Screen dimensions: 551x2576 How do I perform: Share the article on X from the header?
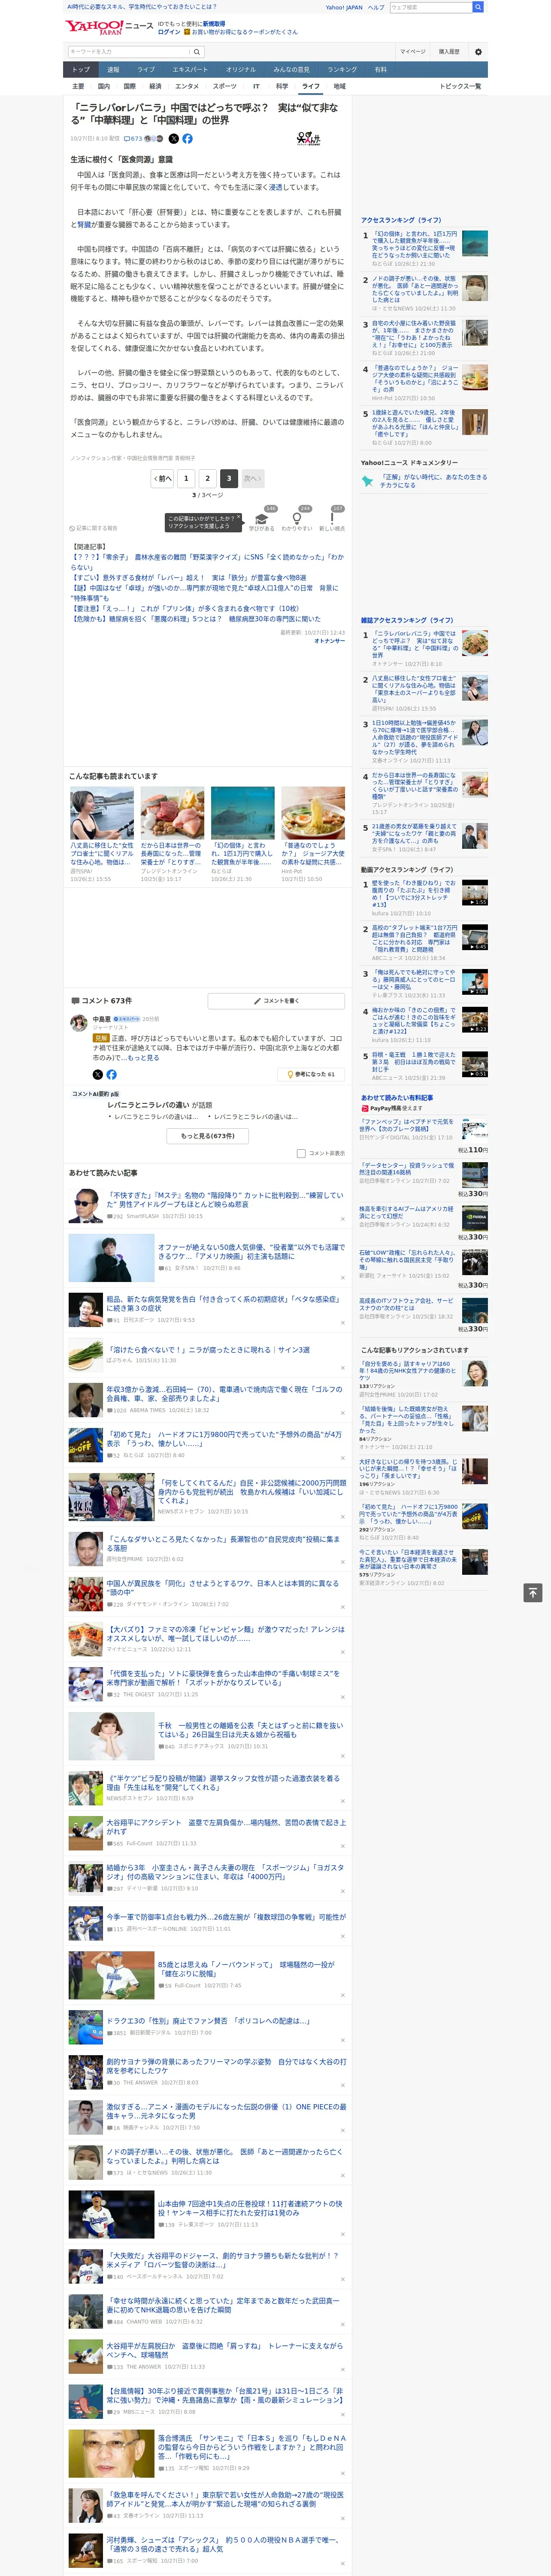click(174, 139)
